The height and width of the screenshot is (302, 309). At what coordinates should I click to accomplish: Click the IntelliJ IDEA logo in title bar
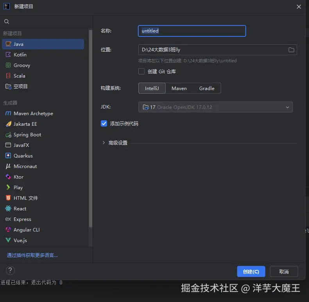7,6
